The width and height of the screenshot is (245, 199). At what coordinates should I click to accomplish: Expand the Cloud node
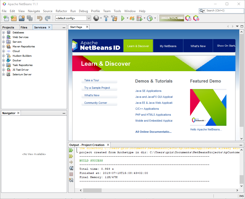coord(3,51)
